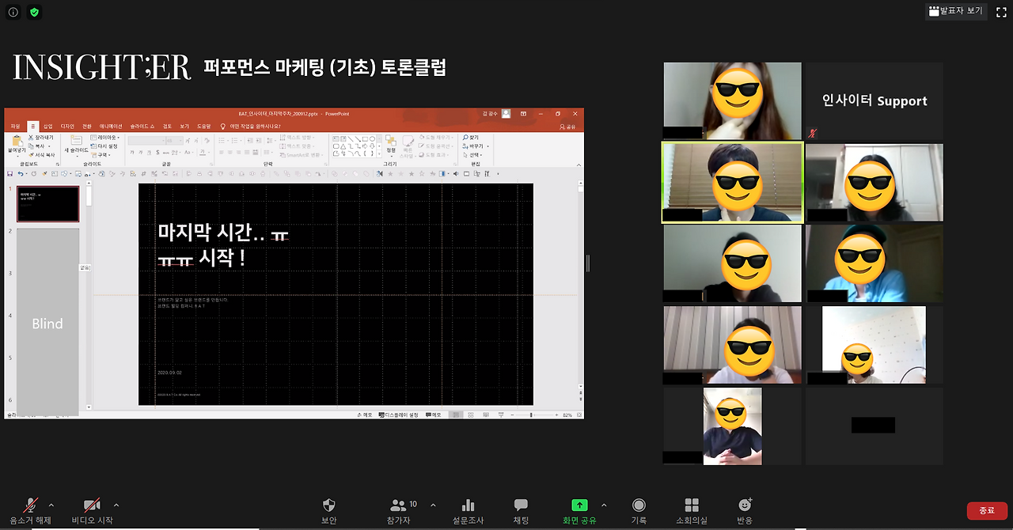Unmute the microphone (음소거 해제)

(x=32, y=510)
